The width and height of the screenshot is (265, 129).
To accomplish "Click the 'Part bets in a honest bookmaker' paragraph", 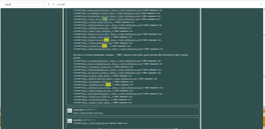I will [131, 56].
